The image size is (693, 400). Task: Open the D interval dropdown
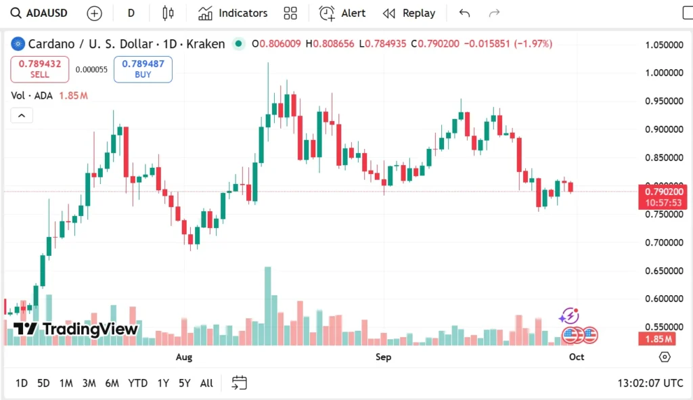131,13
